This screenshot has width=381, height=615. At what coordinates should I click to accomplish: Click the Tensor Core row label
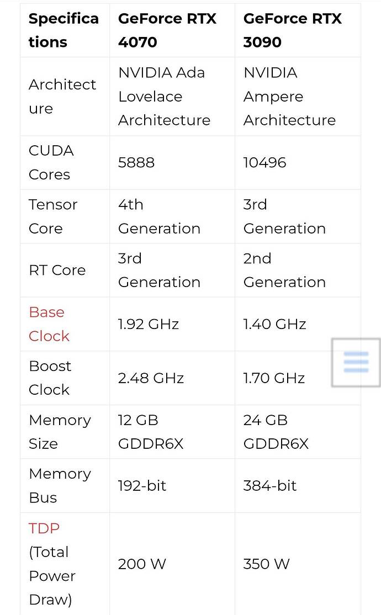coord(53,216)
